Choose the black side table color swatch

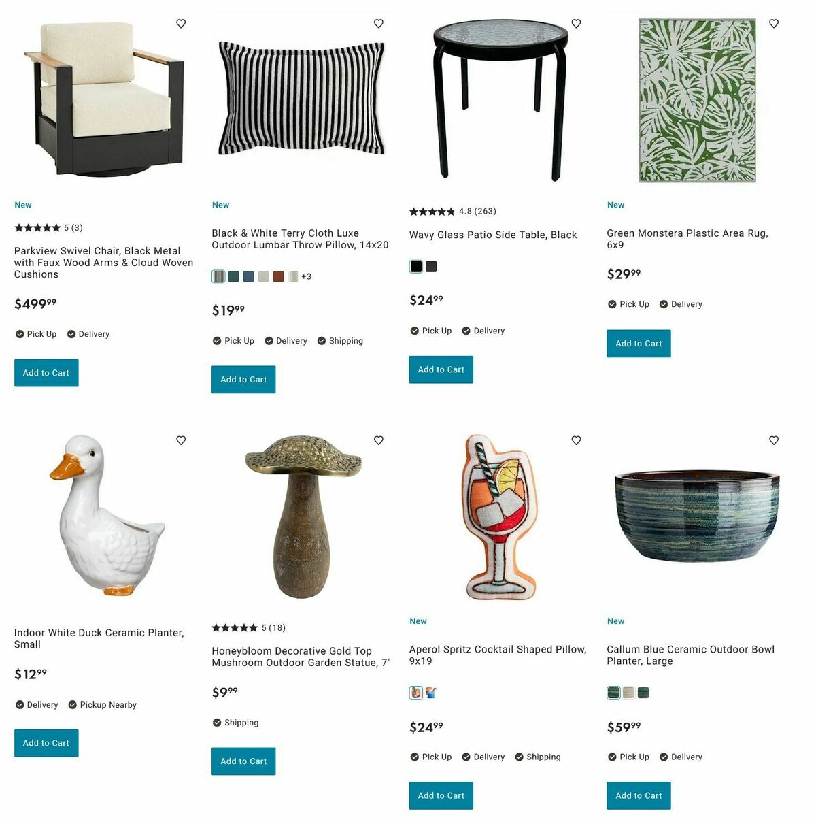pyautogui.click(x=416, y=267)
